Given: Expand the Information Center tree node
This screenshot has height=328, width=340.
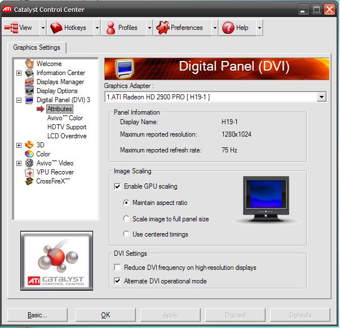Looking at the screenshot, I should point(19,73).
